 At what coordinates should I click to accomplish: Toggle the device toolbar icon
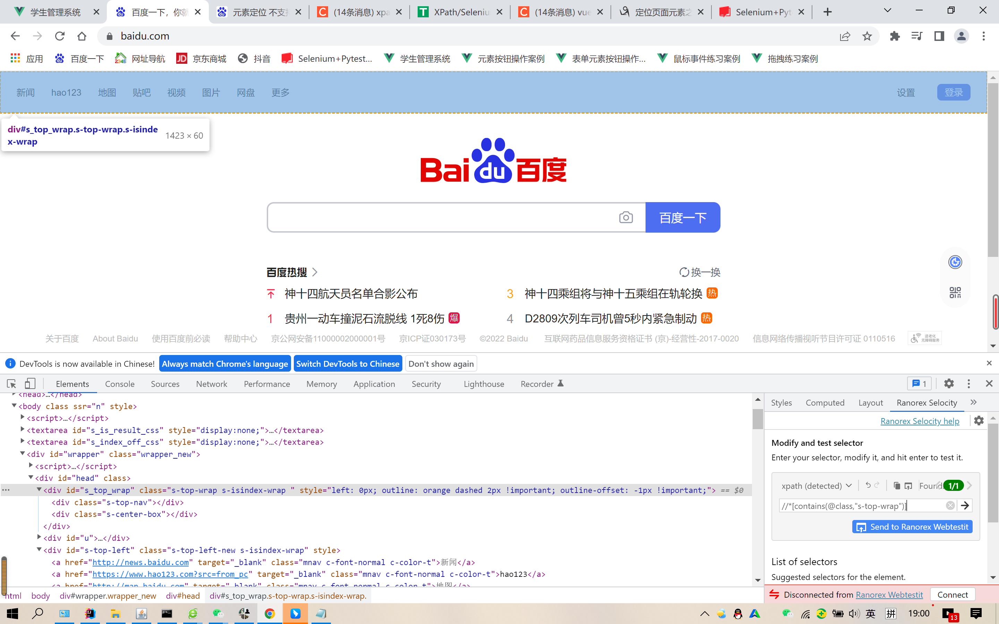click(x=30, y=384)
